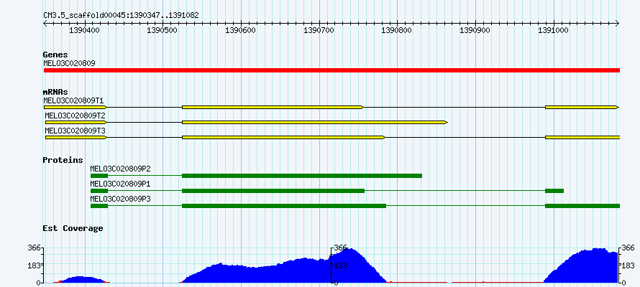The width and height of the screenshot is (640, 287).
Task: Click the last exon of mRNA T1
Action: click(x=582, y=107)
